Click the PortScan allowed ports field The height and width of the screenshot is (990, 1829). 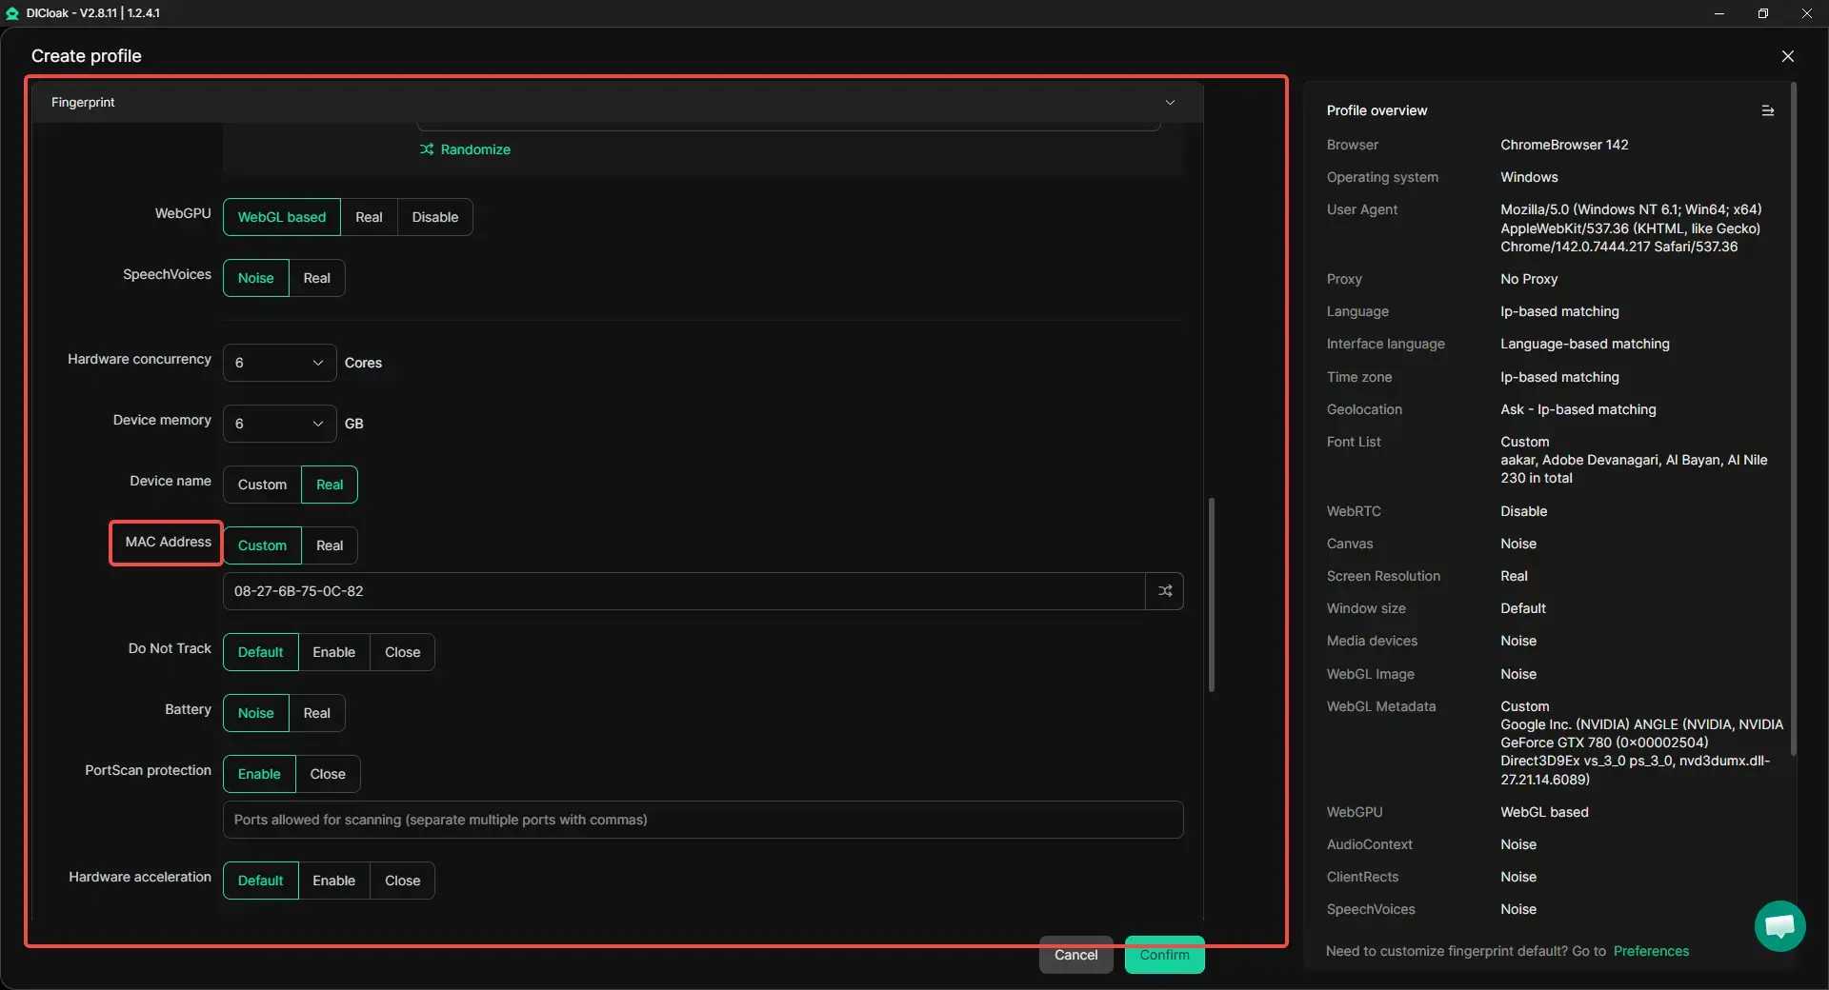(x=702, y=820)
